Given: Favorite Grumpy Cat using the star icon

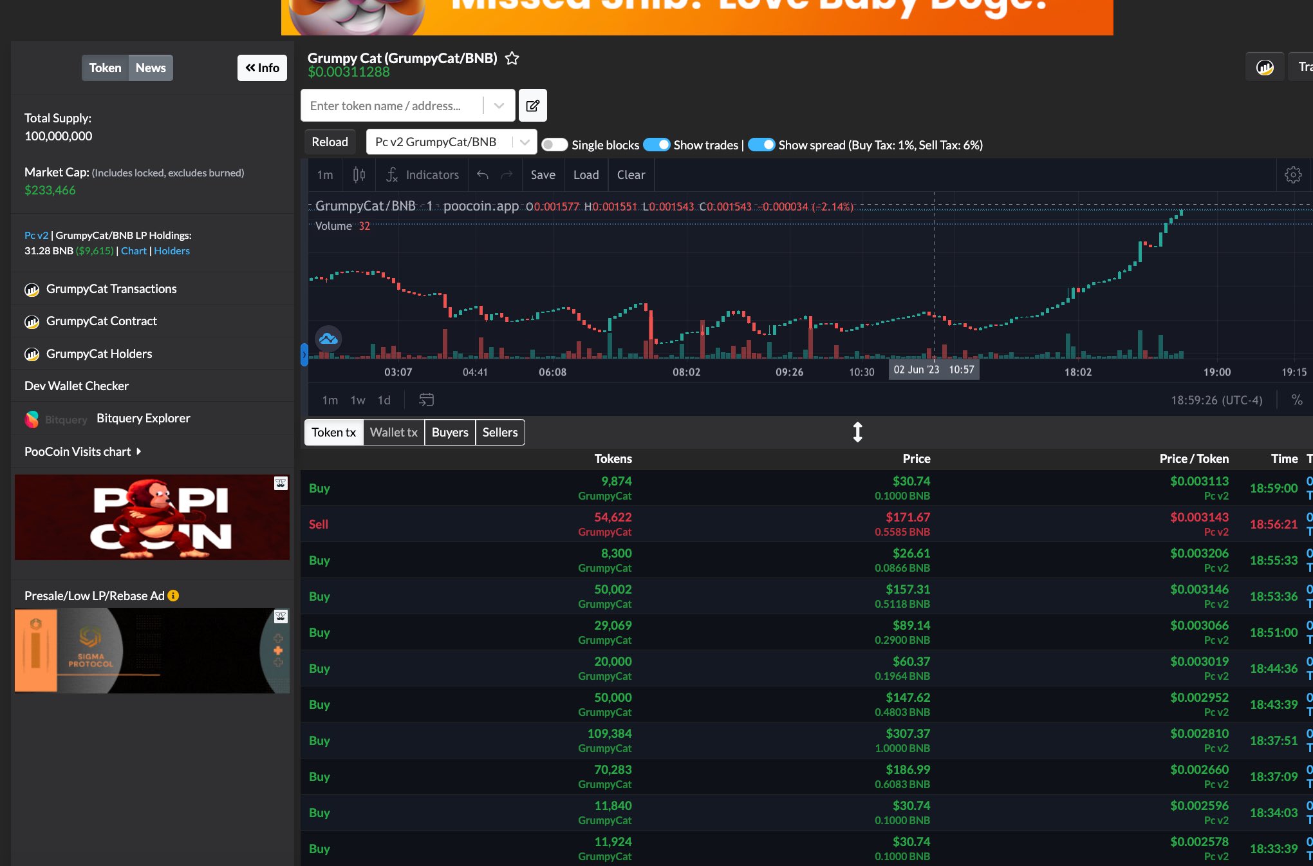Looking at the screenshot, I should click(x=512, y=59).
